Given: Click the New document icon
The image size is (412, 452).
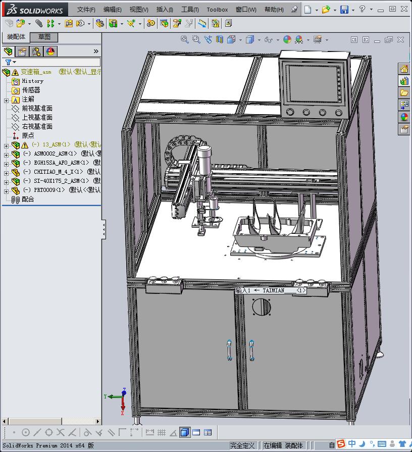Looking at the screenshot, I should 308,10.
